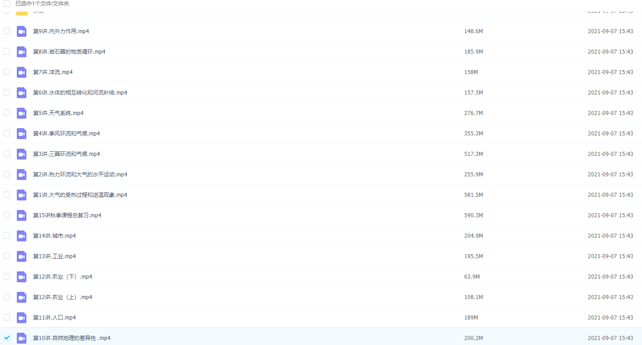Click the date of 第10讲.自然地理的差异性 row
The width and height of the screenshot is (642, 345).
click(x=610, y=338)
